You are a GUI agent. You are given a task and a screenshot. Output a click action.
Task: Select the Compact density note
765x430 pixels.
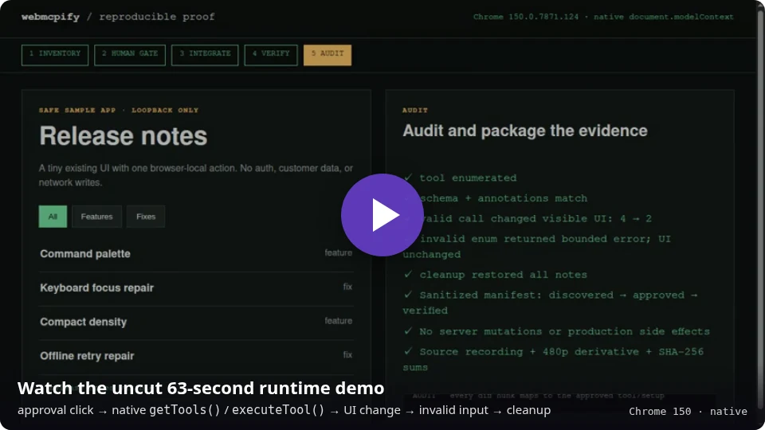pyautogui.click(x=196, y=322)
